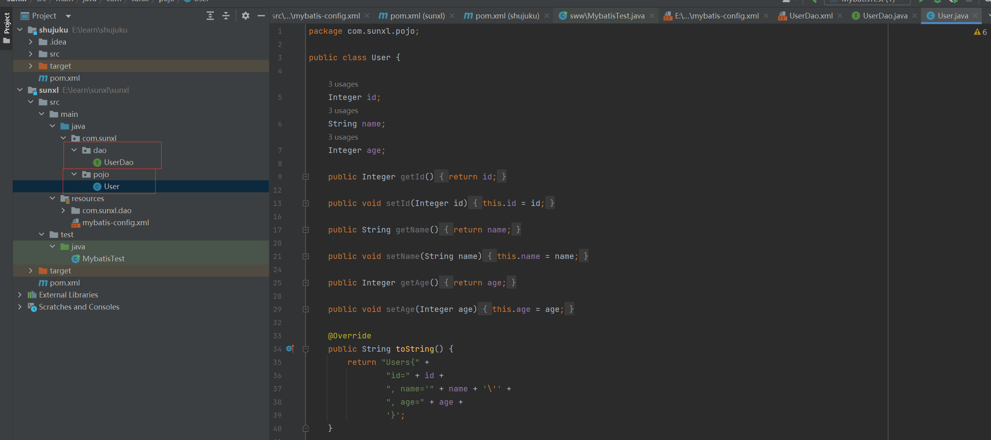991x440 pixels.
Task: Open the Project view dropdown arrow
Action: [x=68, y=16]
